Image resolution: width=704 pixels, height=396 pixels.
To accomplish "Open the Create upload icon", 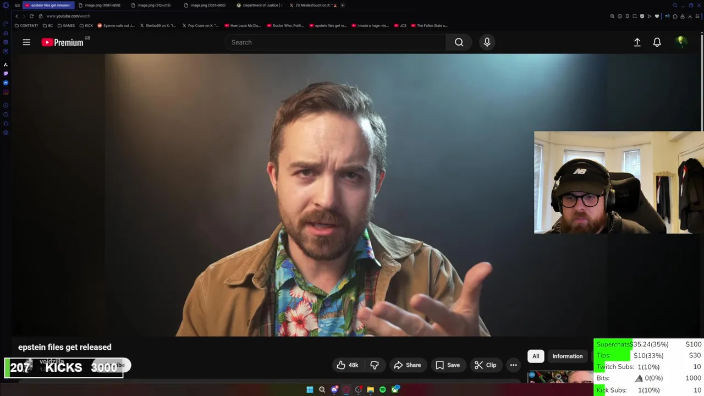I will click(x=637, y=42).
